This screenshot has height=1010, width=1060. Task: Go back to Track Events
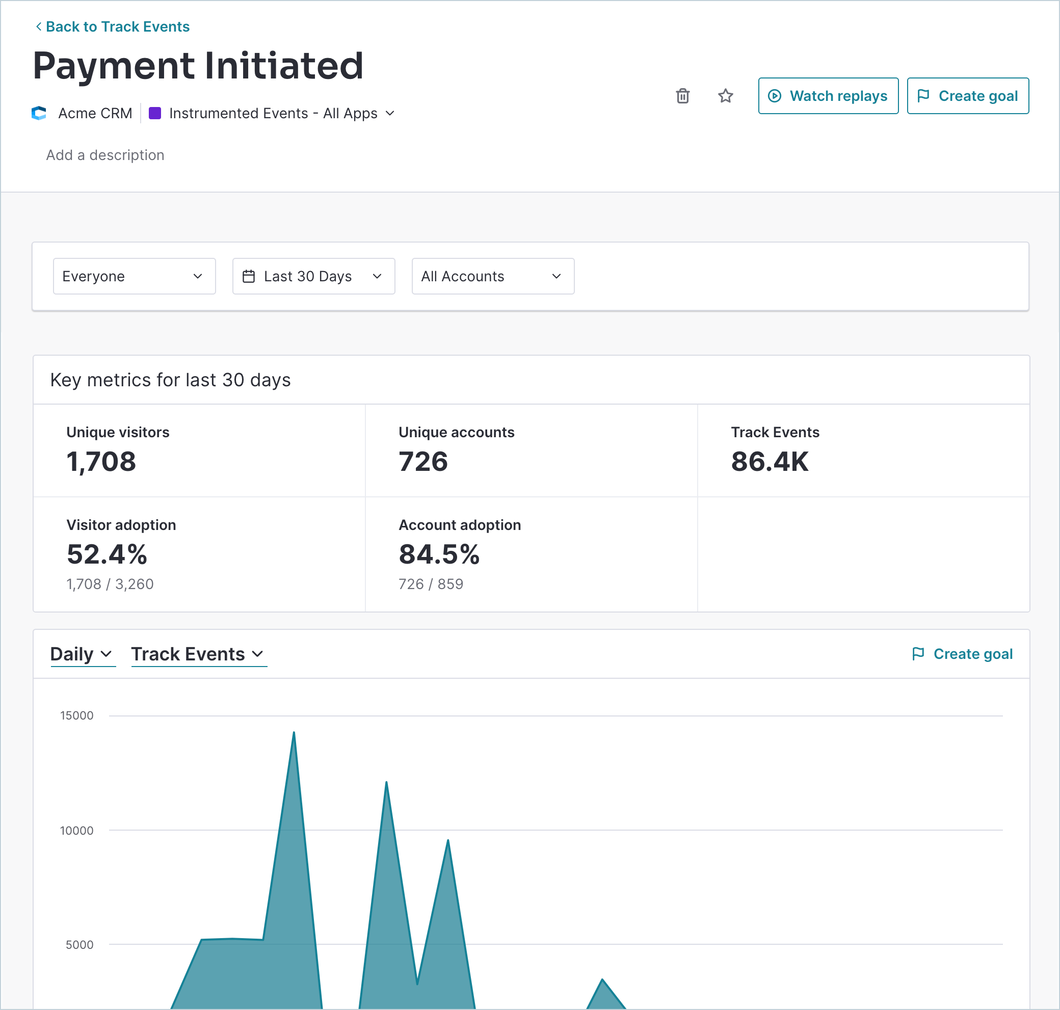[117, 26]
